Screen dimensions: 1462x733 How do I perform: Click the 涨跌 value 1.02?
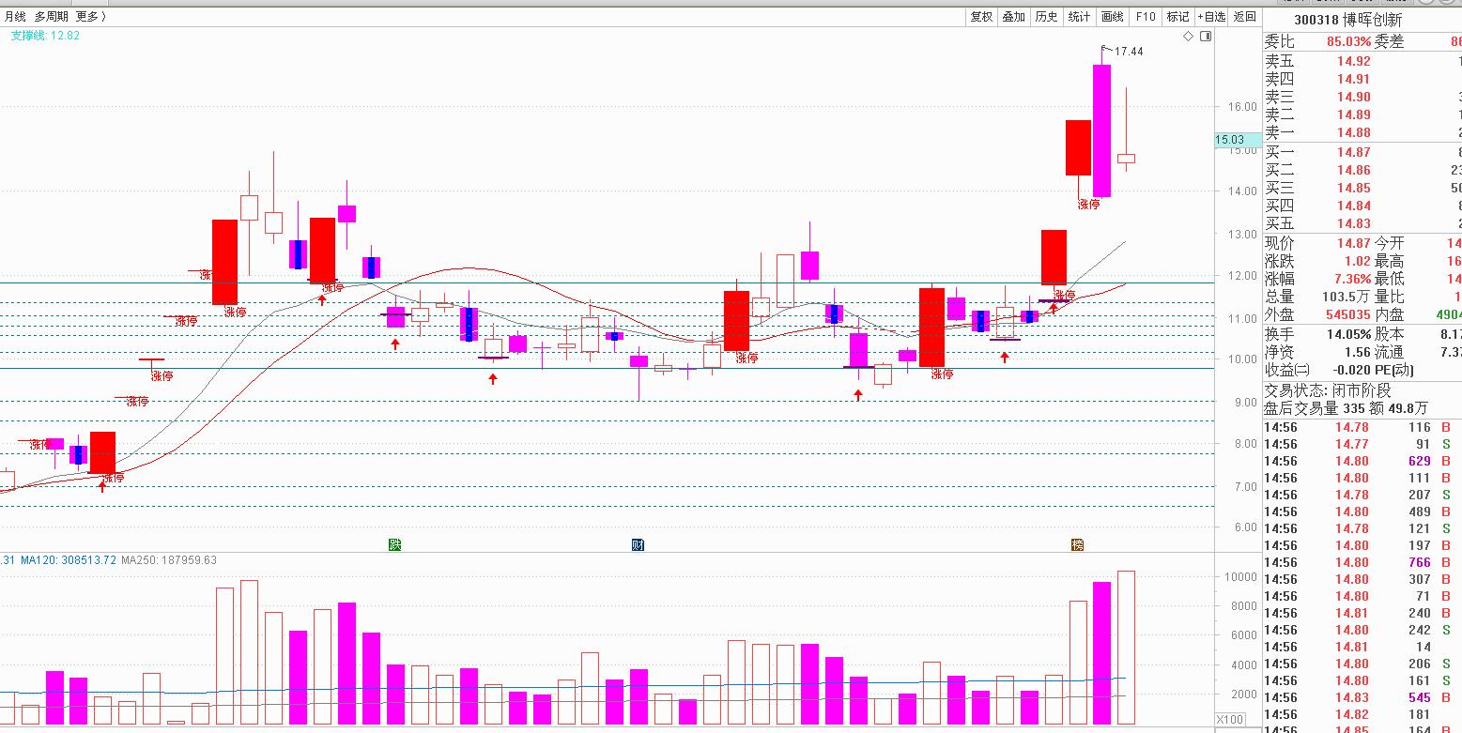pos(1357,261)
